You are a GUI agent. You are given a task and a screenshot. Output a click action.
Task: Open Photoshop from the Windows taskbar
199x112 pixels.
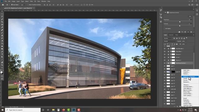click(74, 110)
